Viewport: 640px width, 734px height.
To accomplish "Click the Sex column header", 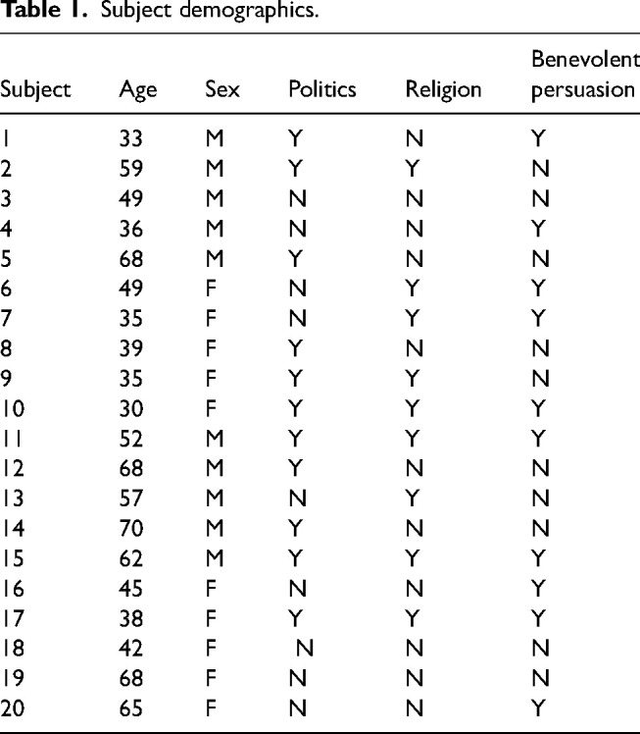I will click(x=216, y=90).
